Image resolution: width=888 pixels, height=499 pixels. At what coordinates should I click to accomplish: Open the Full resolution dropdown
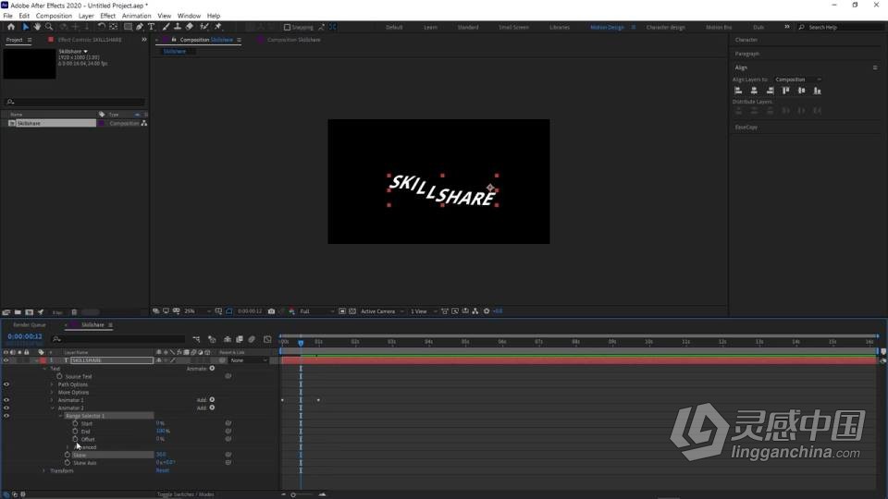click(316, 311)
